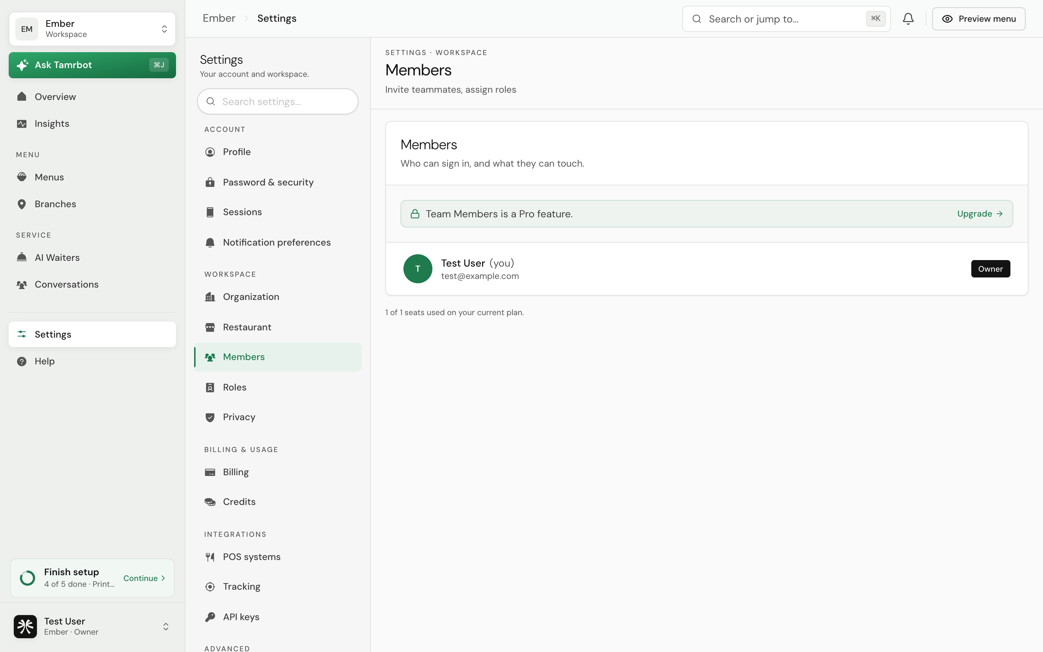Viewport: 1043px width, 652px height.
Task: Click the Roles badge icon
Action: (210, 387)
